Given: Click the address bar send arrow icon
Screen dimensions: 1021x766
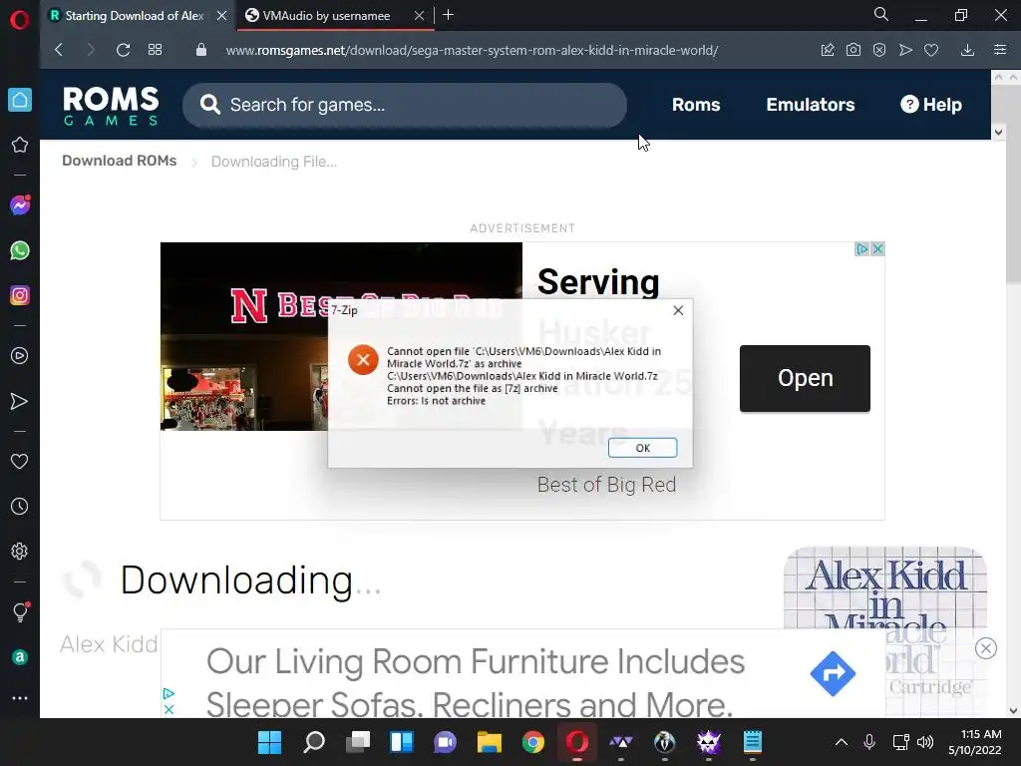Looking at the screenshot, I should tap(905, 50).
